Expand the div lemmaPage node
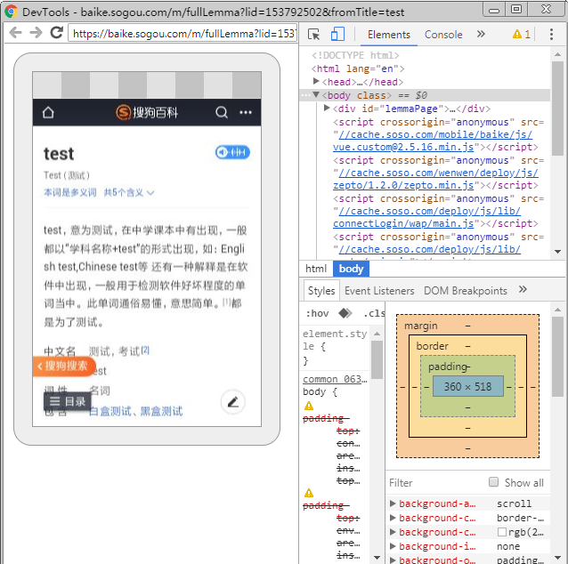This screenshot has height=564, width=568. click(327, 108)
